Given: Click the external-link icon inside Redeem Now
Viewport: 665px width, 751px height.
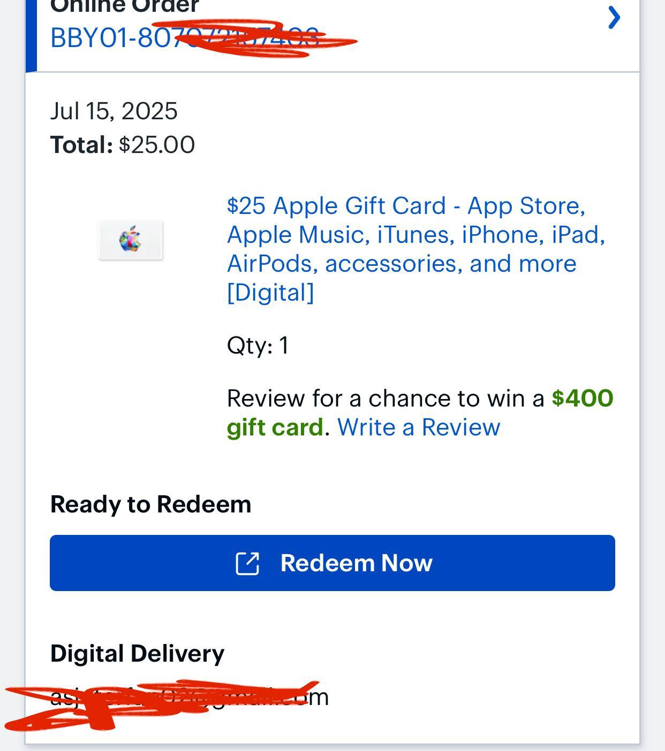Looking at the screenshot, I should 247,563.
